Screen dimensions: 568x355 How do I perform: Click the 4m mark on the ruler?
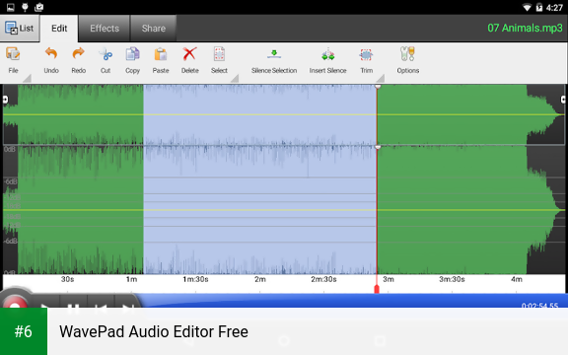[517, 279]
